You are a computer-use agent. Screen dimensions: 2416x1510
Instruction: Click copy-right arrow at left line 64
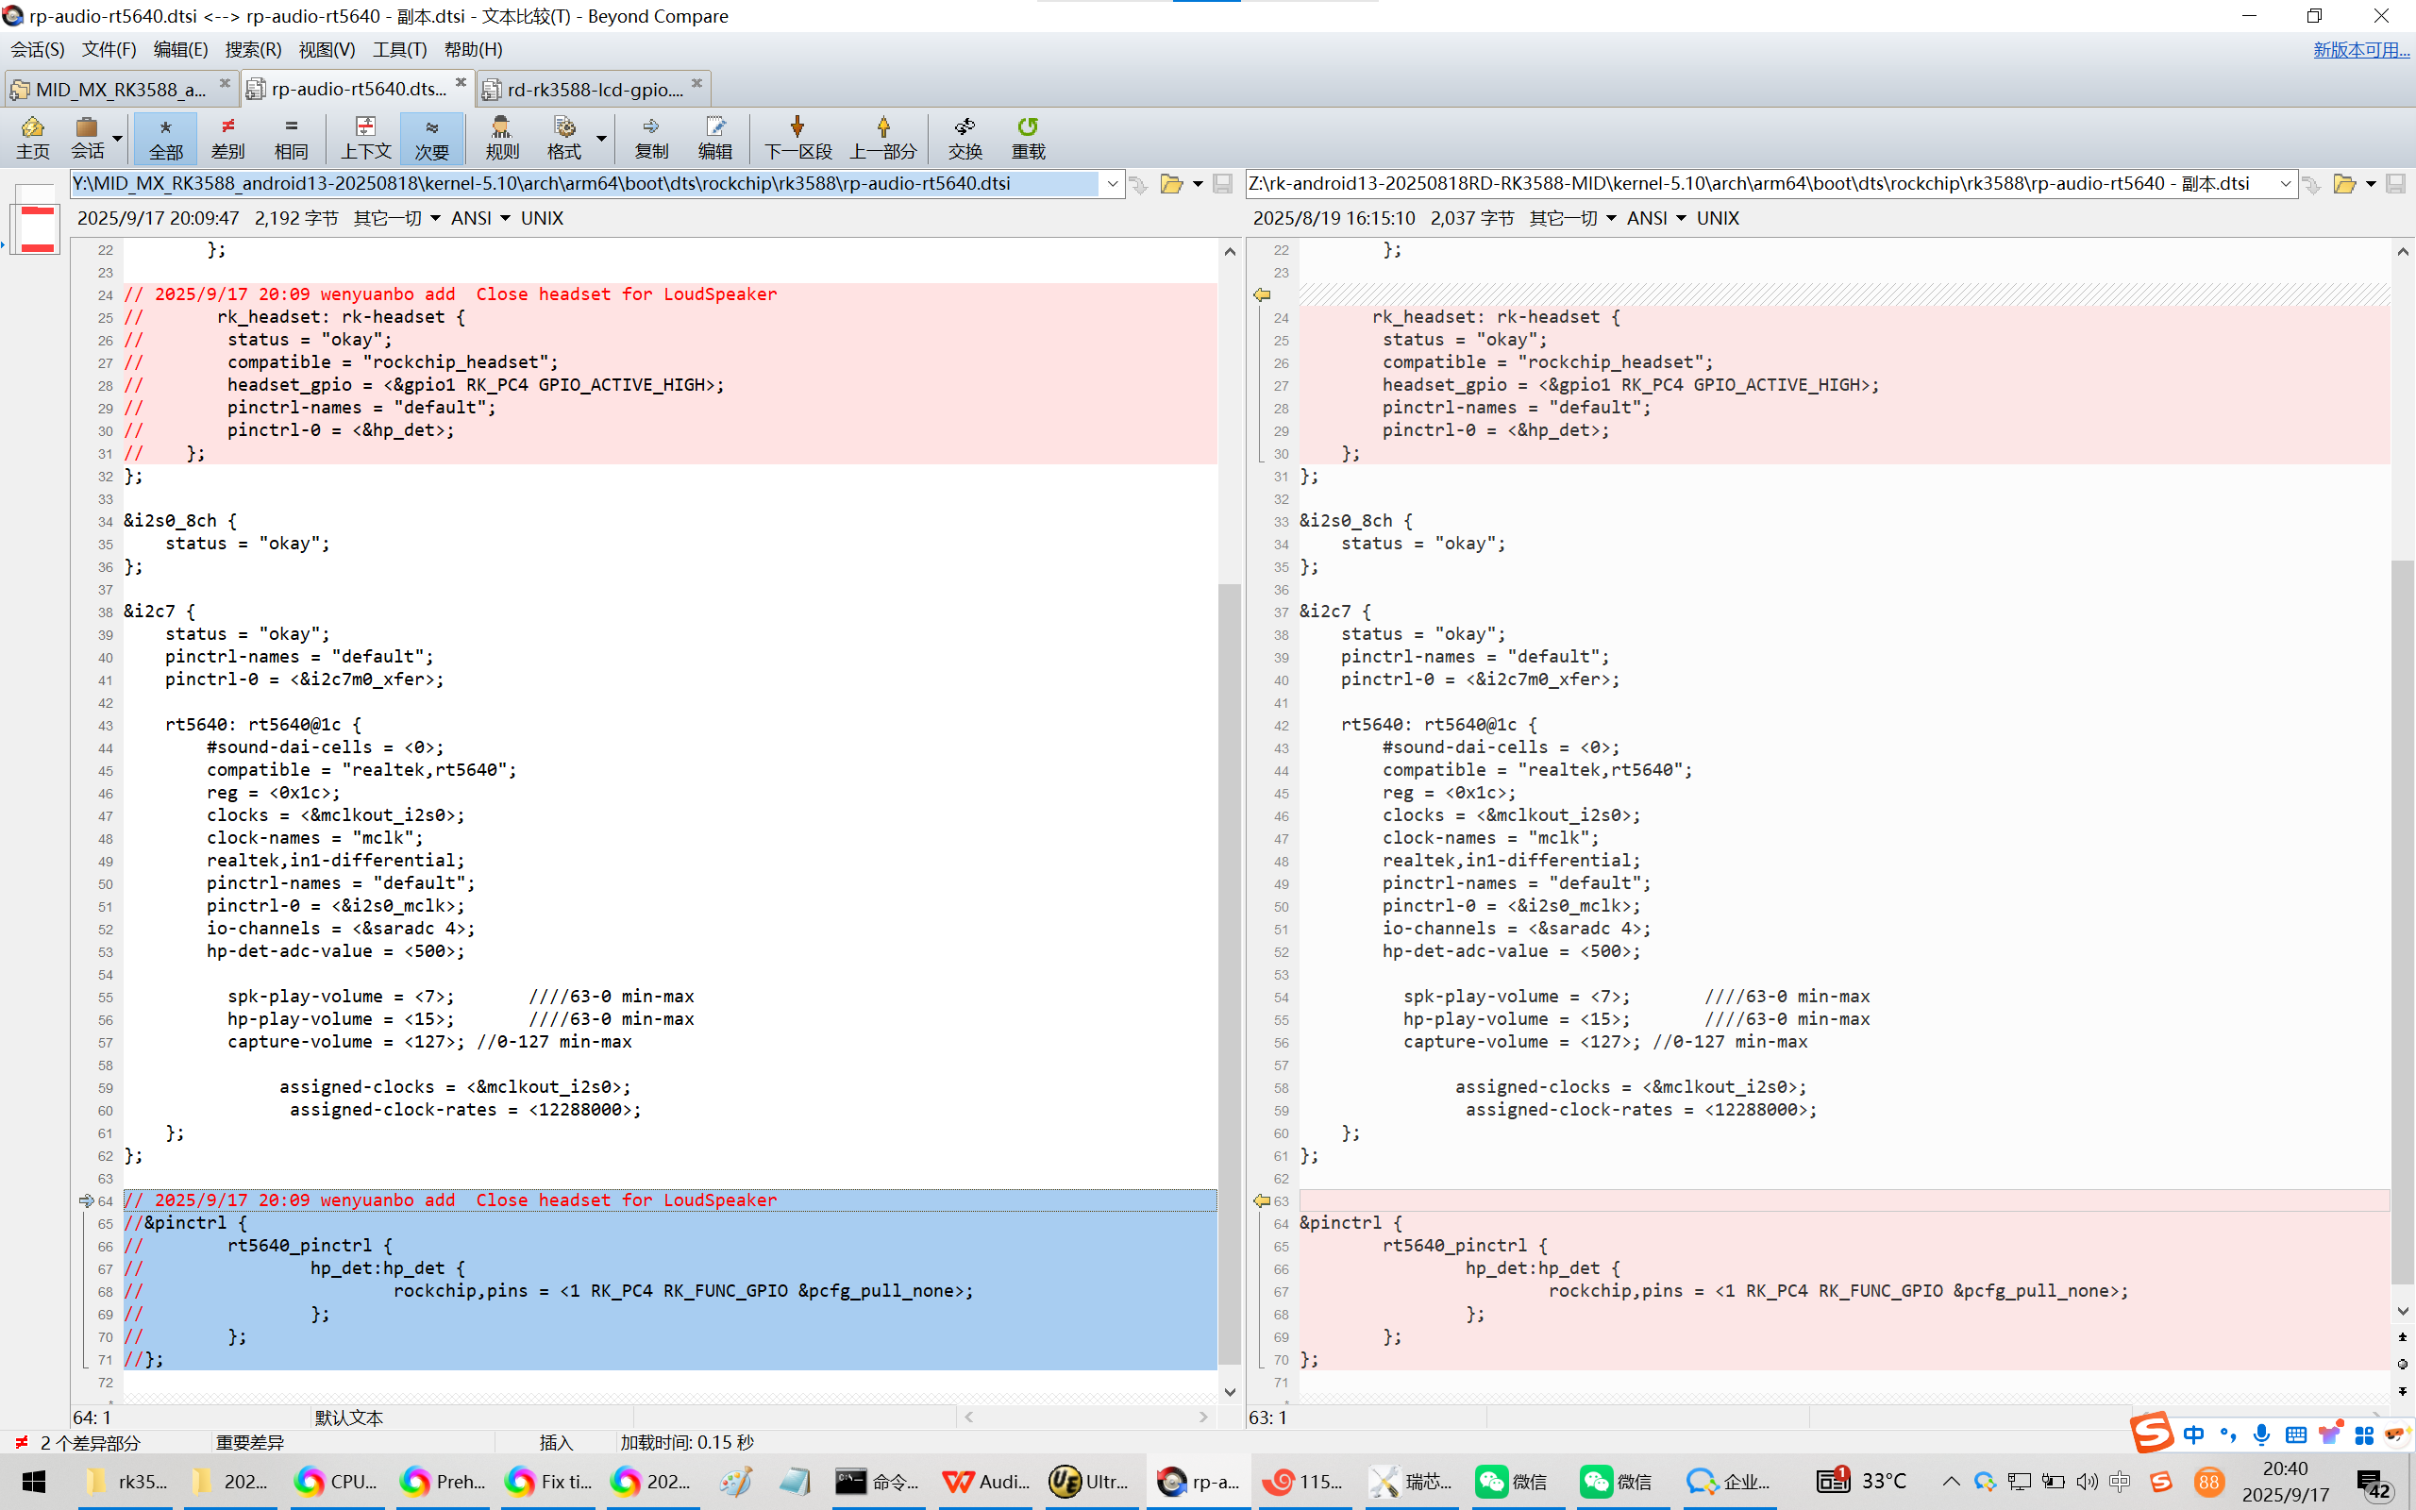[87, 1200]
